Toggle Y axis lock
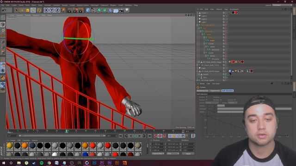The image size is (296, 166). (52, 10)
